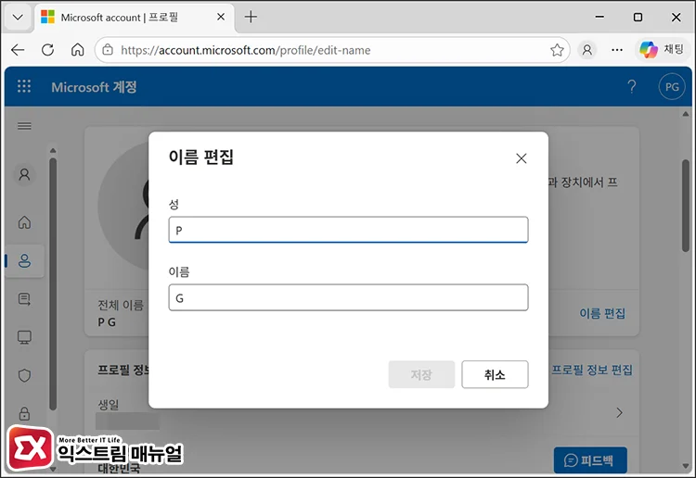Click the 이름 input field containing G

[x=348, y=297]
